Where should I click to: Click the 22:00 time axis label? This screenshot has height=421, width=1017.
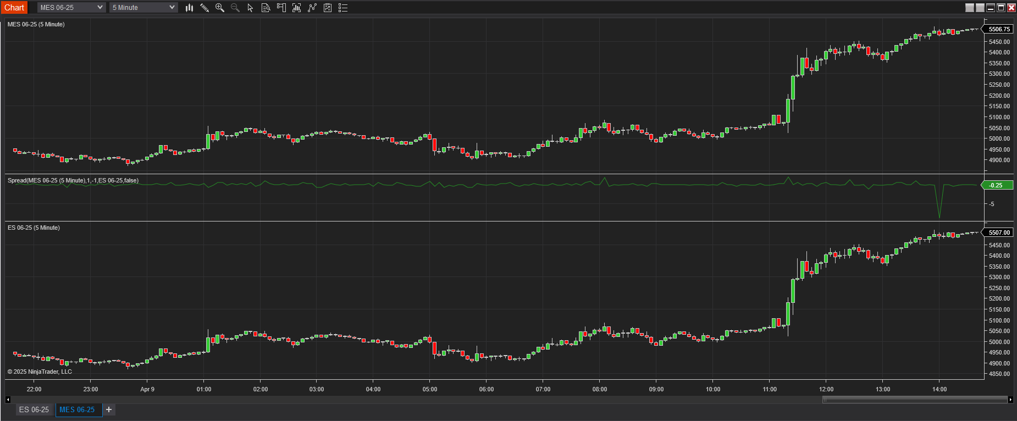tap(34, 389)
